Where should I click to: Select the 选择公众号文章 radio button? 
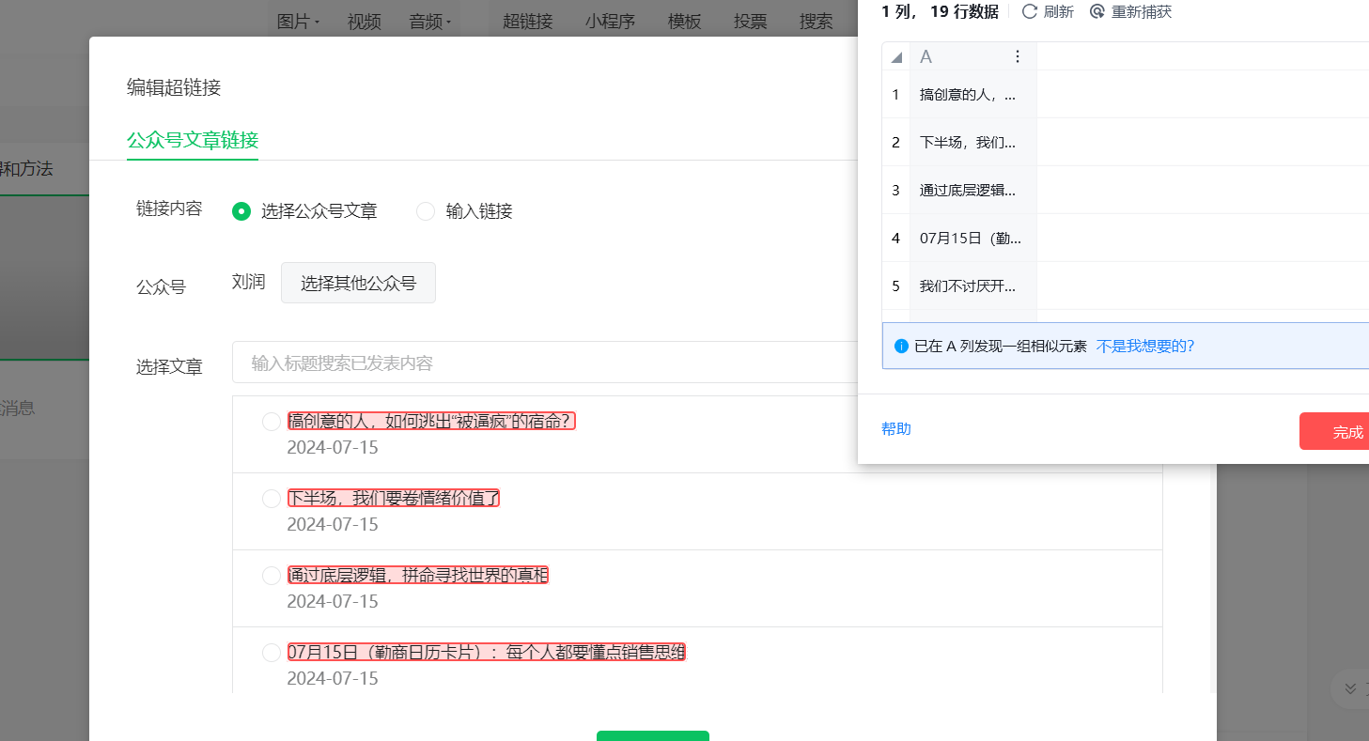pyautogui.click(x=241, y=211)
